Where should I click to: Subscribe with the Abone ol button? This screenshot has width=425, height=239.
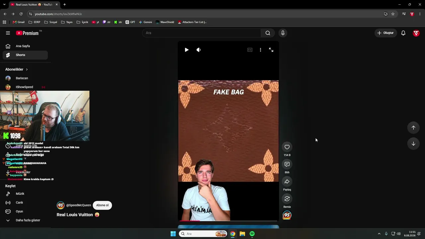point(102,205)
